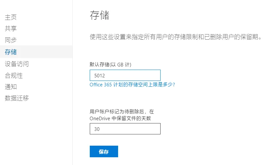
Task: Click the 用户帐户标记为待删除后 label line
Action: coord(122,112)
